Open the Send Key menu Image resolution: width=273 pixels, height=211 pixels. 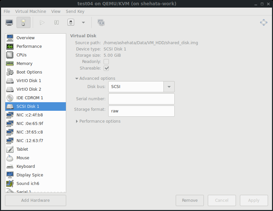click(75, 11)
